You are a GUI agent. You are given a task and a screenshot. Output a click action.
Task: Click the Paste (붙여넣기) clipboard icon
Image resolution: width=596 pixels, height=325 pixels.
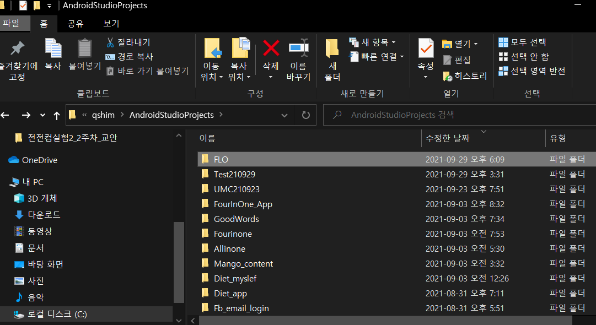click(x=84, y=48)
